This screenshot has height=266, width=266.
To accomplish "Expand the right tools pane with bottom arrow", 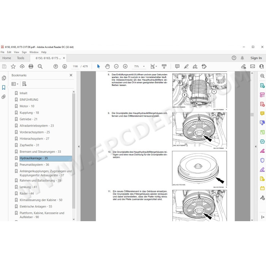I will 263,217.
